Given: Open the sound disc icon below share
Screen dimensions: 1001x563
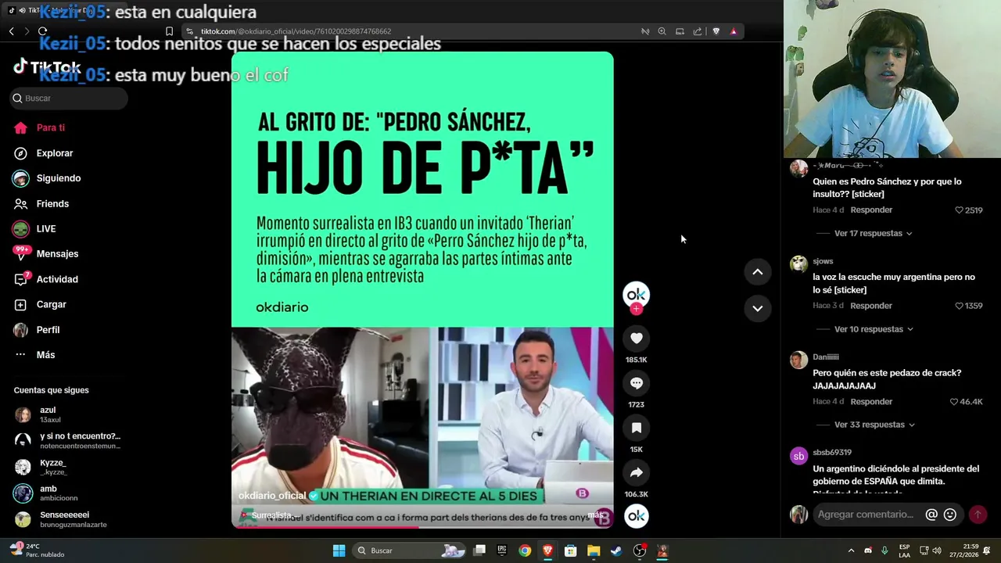Looking at the screenshot, I should click(636, 516).
